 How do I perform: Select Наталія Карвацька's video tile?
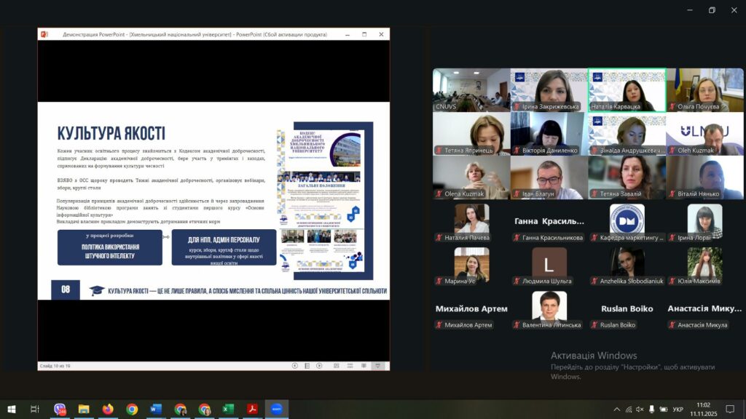pos(627,89)
